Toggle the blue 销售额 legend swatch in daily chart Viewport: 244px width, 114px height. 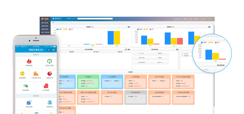(x=57, y=29)
